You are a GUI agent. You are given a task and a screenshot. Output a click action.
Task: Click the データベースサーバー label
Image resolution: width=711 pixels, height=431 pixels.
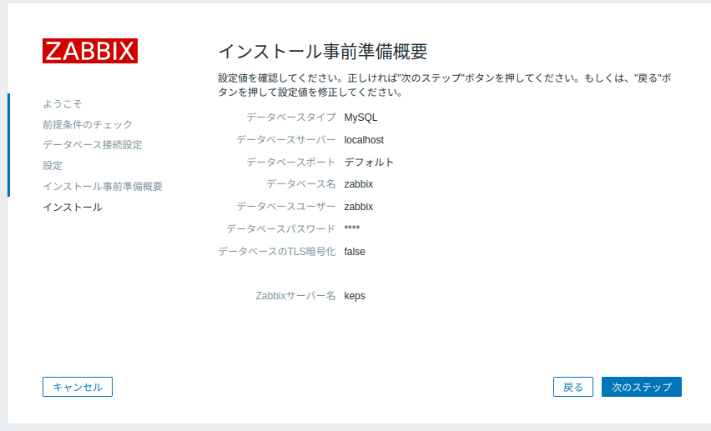tap(285, 139)
